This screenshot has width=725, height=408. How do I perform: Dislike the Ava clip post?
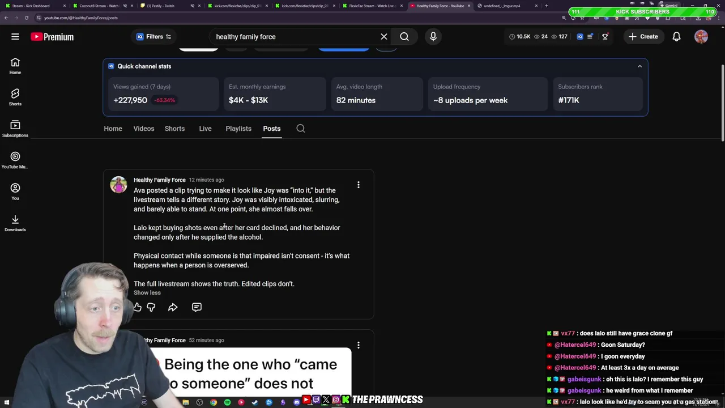tap(151, 307)
